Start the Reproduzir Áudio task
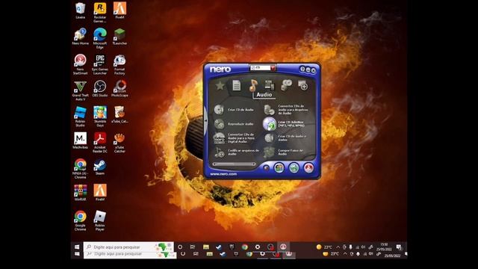 (x=234, y=124)
